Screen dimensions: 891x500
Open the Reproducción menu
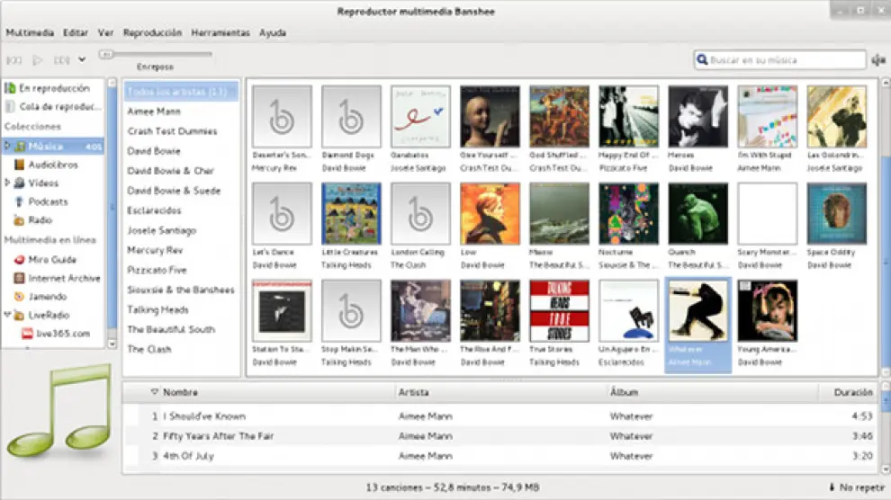pos(152,33)
